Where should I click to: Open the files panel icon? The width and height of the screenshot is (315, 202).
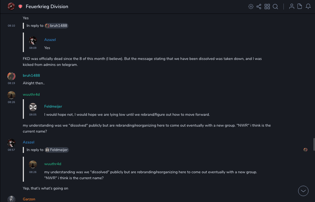pyautogui.click(x=300, y=7)
